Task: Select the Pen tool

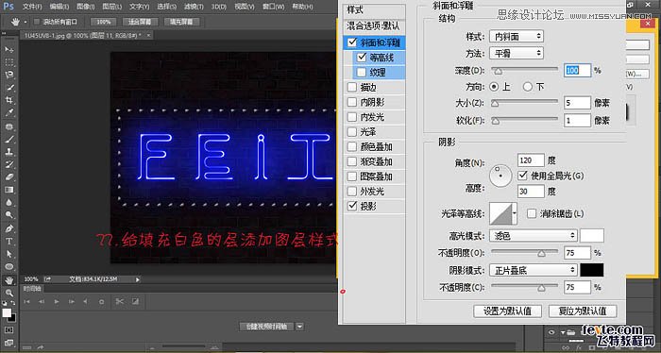Action: tap(9, 228)
